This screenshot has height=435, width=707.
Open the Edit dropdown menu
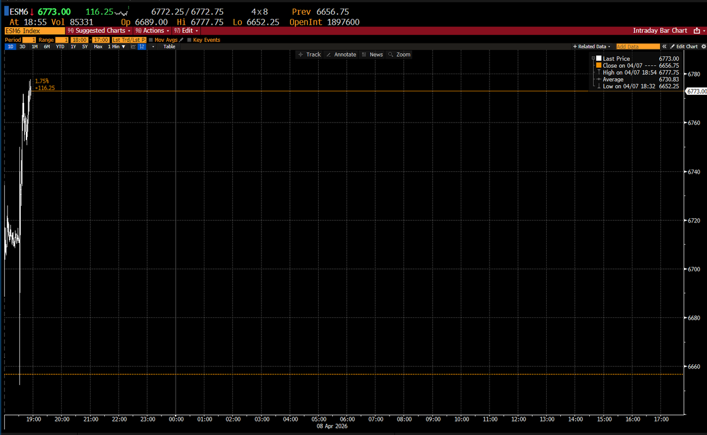tap(186, 31)
